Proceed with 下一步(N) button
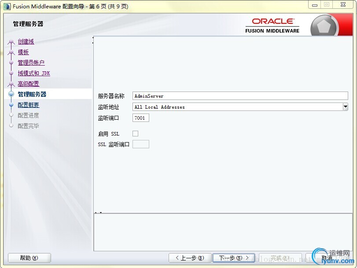357x268 pixels. (x=234, y=258)
